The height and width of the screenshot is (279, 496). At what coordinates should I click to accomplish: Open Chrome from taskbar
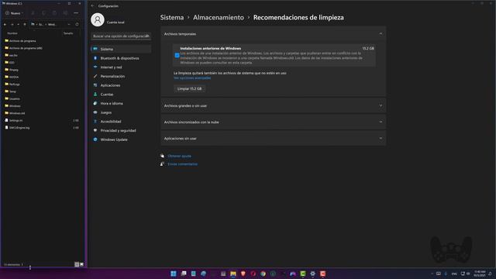pos(263,274)
